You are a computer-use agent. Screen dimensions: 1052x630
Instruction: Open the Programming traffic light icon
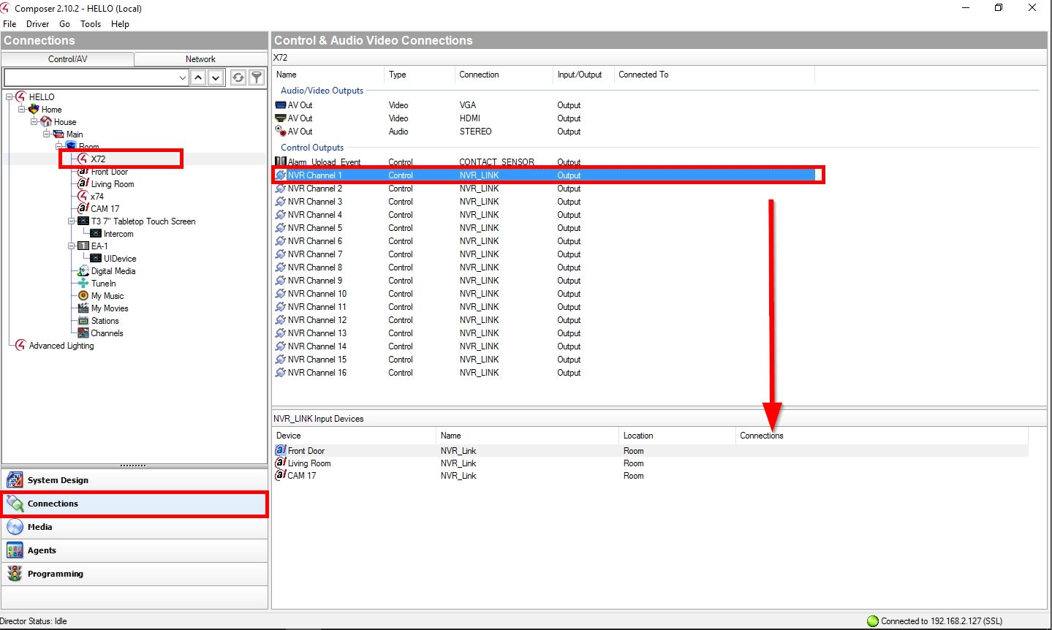[15, 574]
